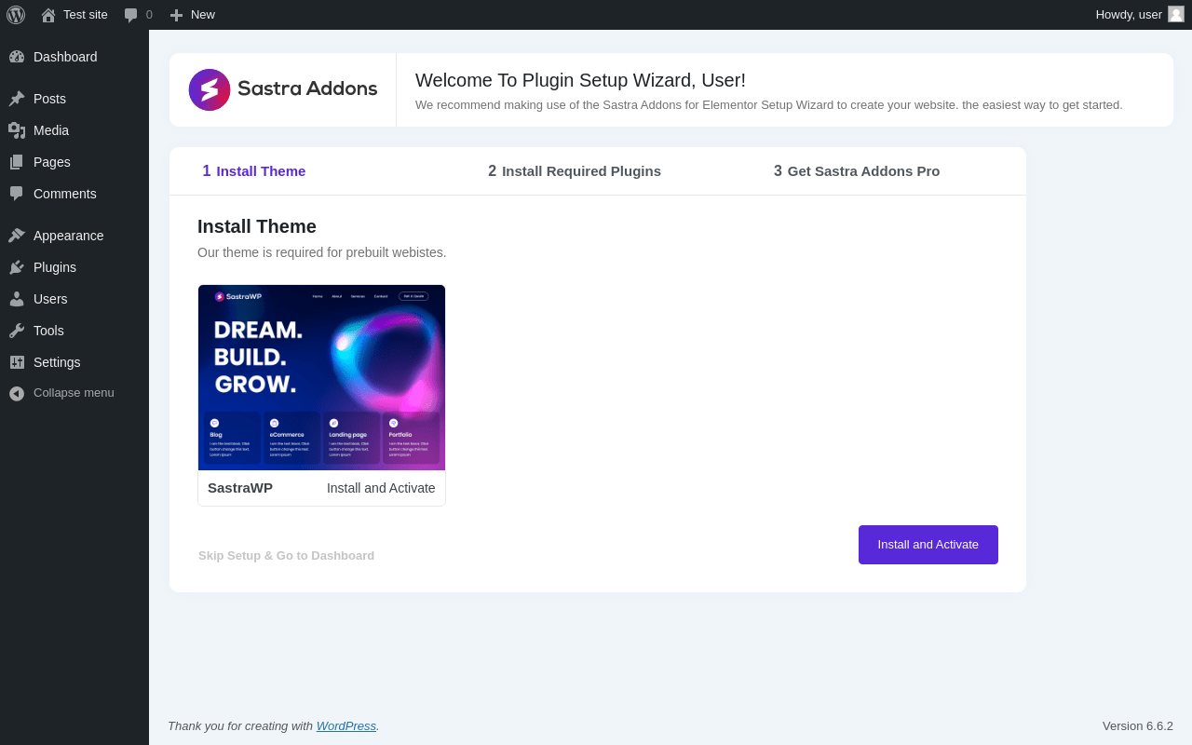The height and width of the screenshot is (745, 1192).
Task: Open the Tools wrench icon
Action: [x=17, y=331]
